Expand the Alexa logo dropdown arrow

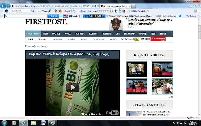click(10, 11)
